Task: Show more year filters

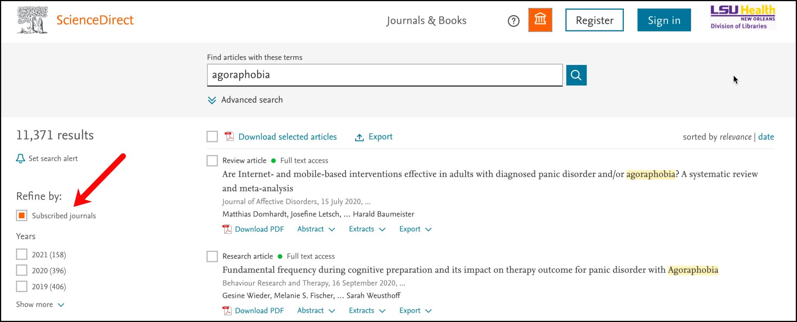Action: pyautogui.click(x=40, y=304)
